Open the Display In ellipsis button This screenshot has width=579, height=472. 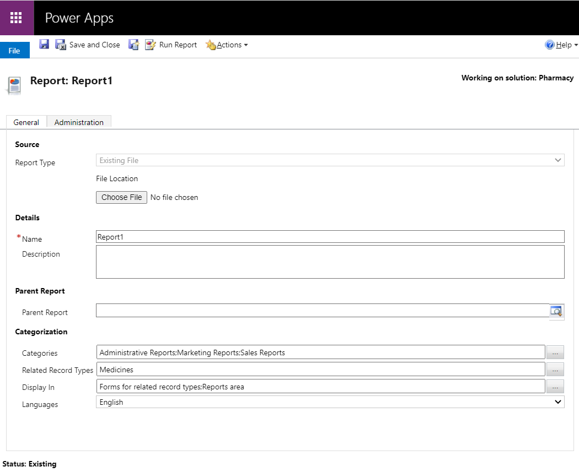(x=555, y=387)
